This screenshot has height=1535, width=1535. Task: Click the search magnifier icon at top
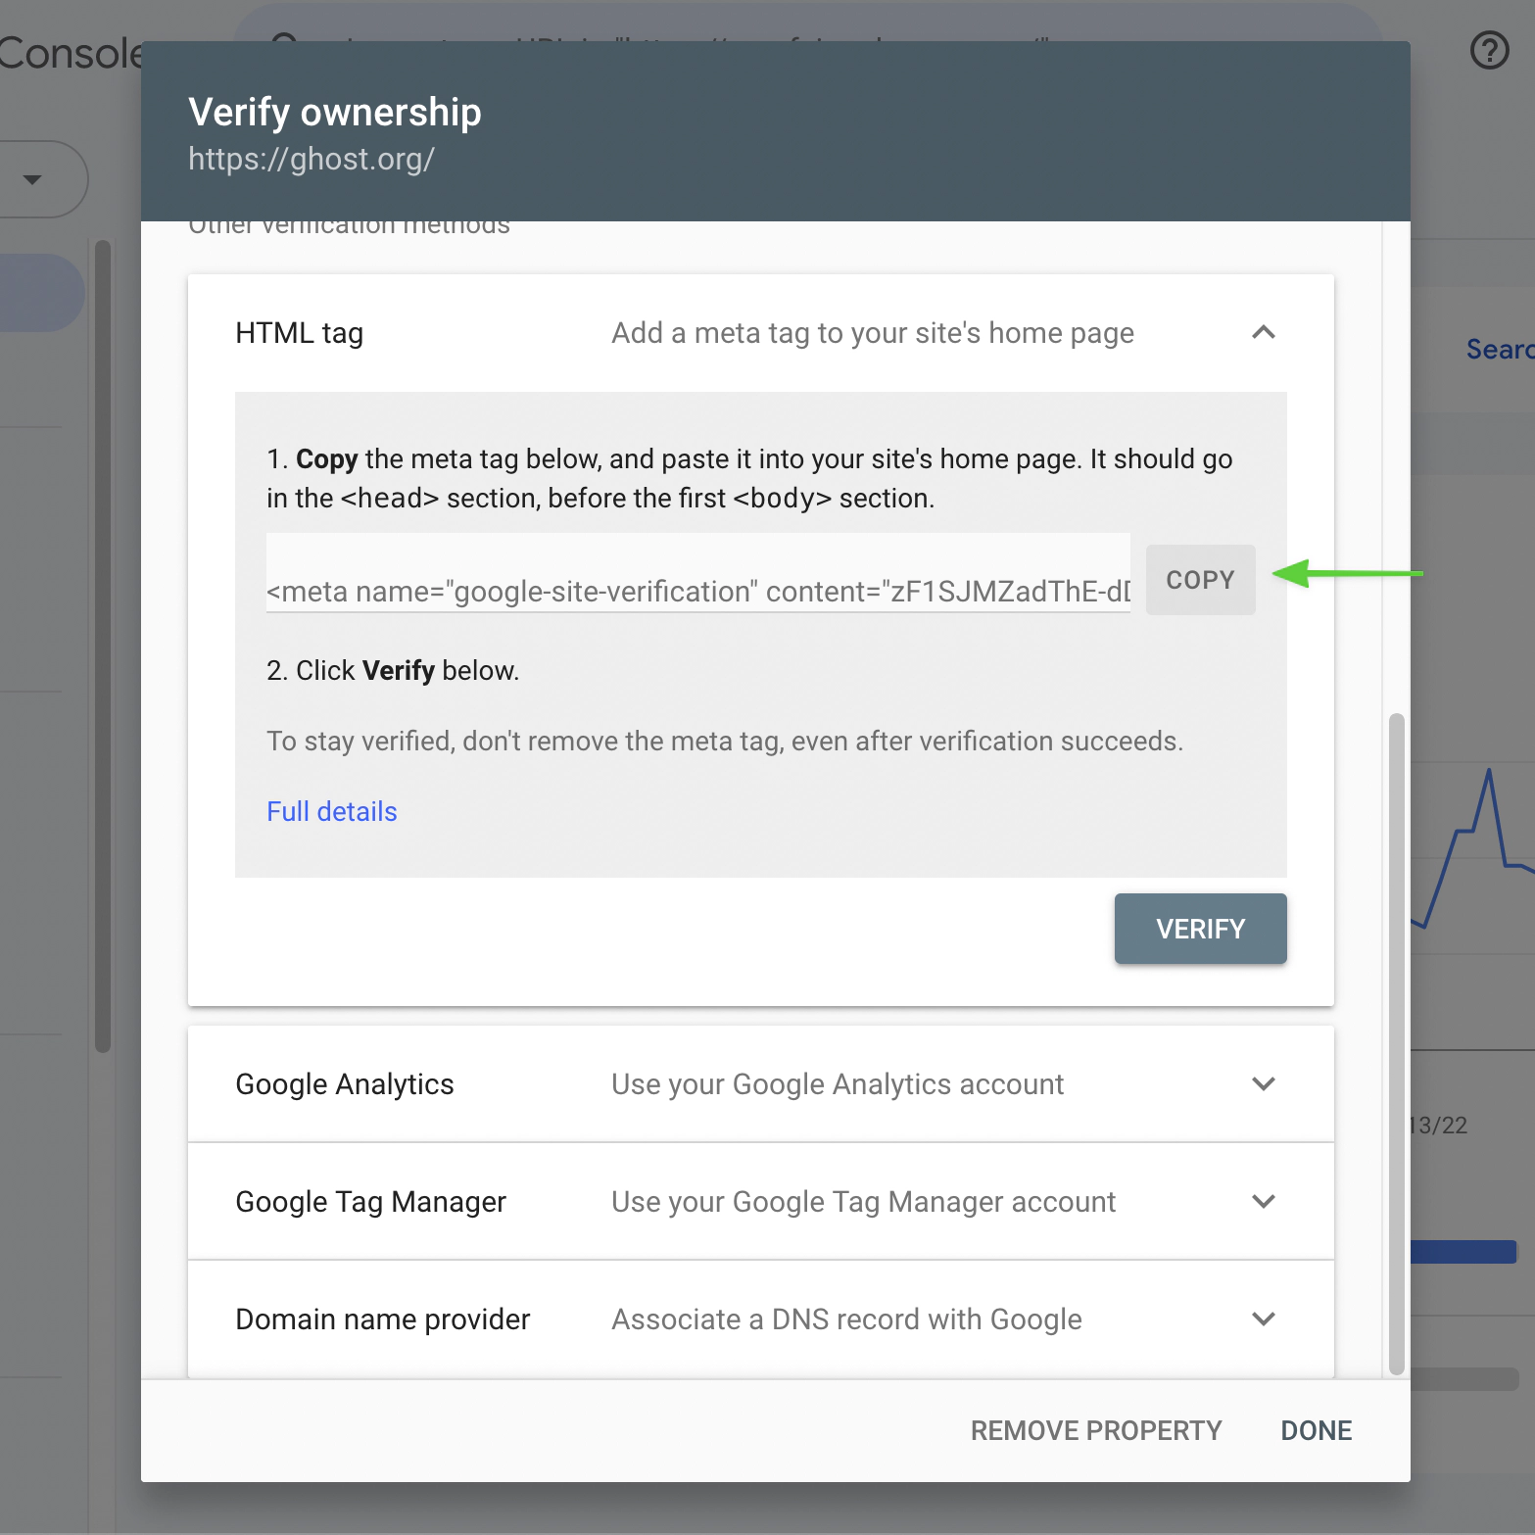point(284,41)
